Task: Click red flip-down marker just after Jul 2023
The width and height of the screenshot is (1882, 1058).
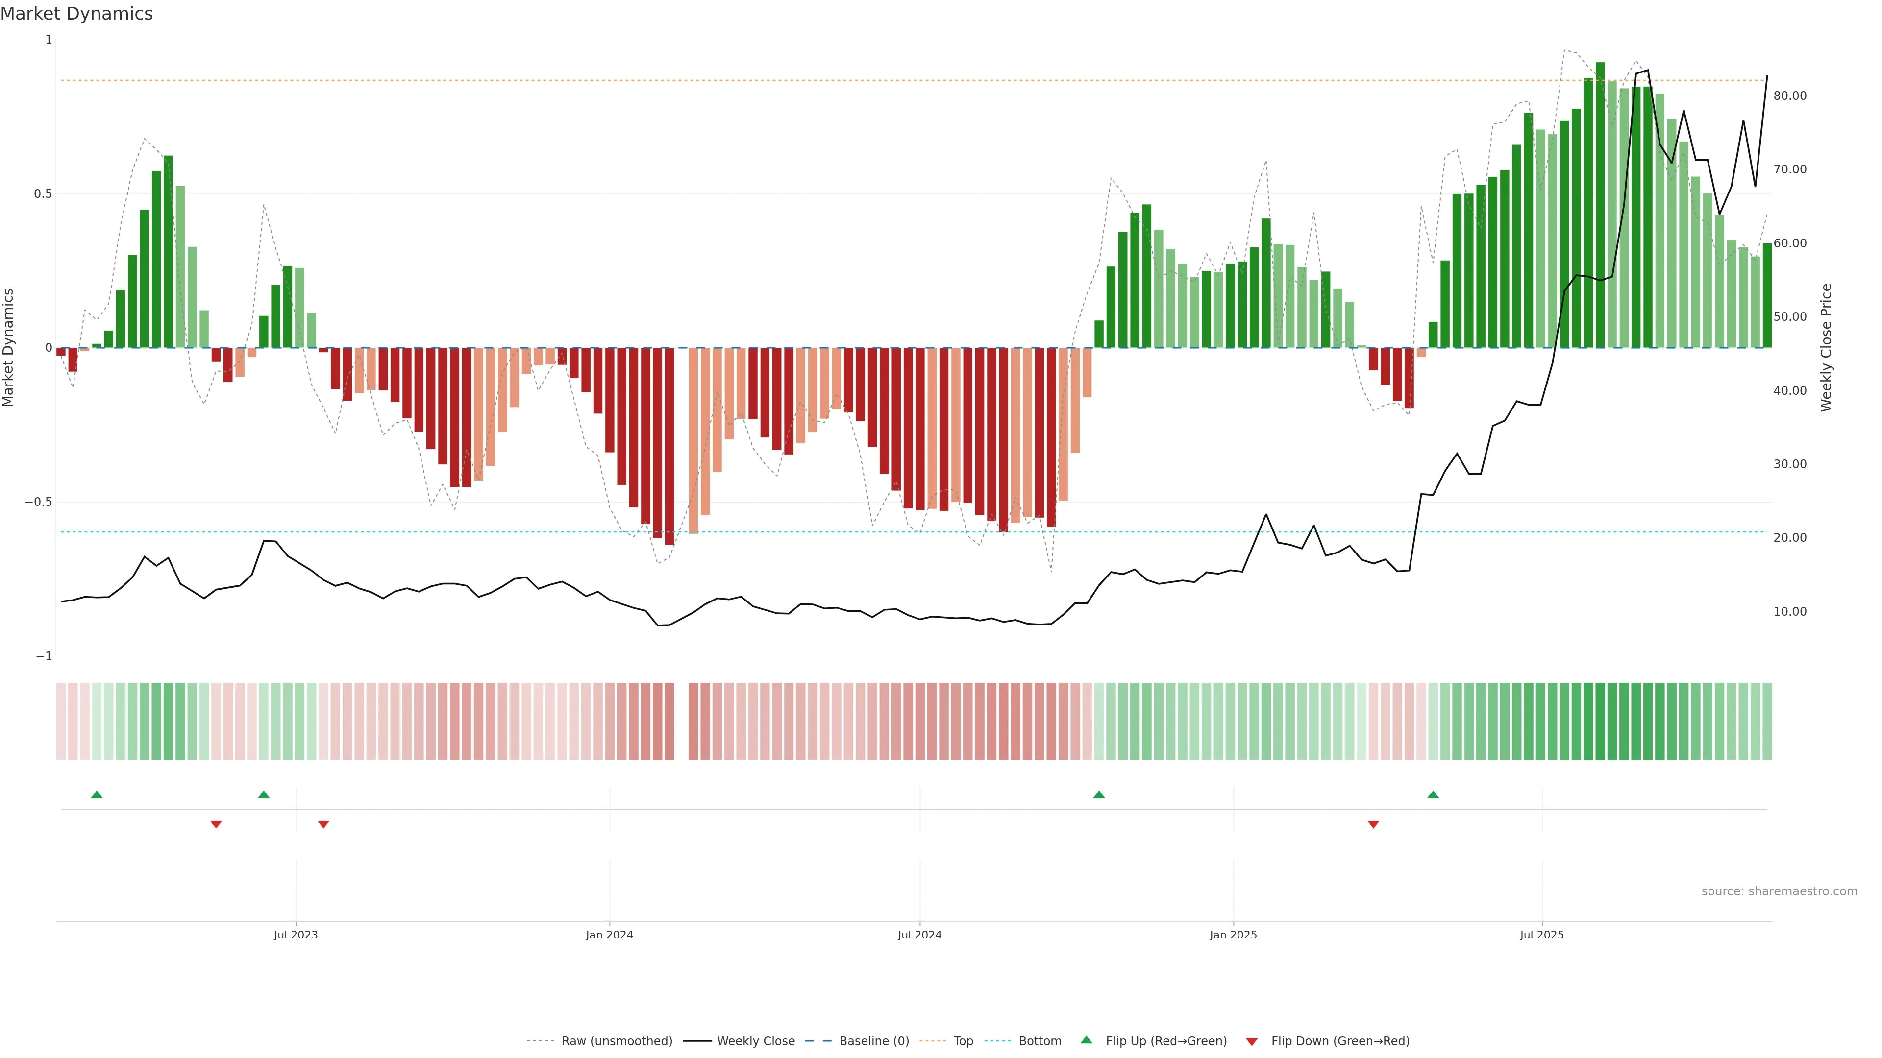Action: coord(323,824)
